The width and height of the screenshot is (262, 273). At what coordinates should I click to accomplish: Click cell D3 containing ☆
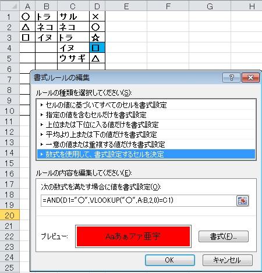97,37
